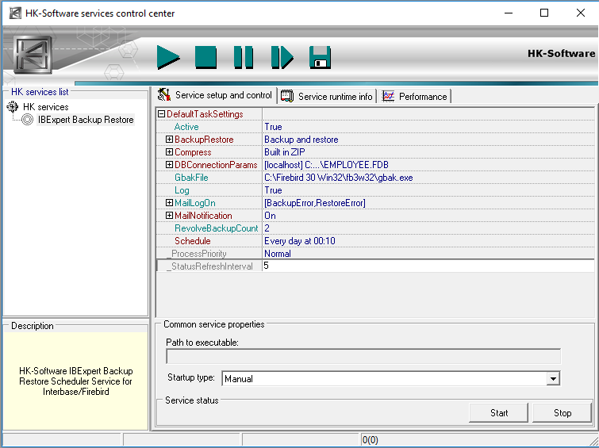Select IBExpert Backup Restore service
599x448 pixels.
[x=86, y=120]
